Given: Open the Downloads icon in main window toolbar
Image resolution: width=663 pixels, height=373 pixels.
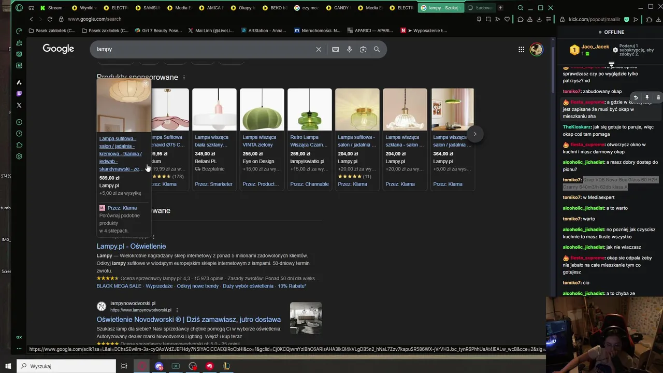Looking at the screenshot, I should [x=539, y=19].
